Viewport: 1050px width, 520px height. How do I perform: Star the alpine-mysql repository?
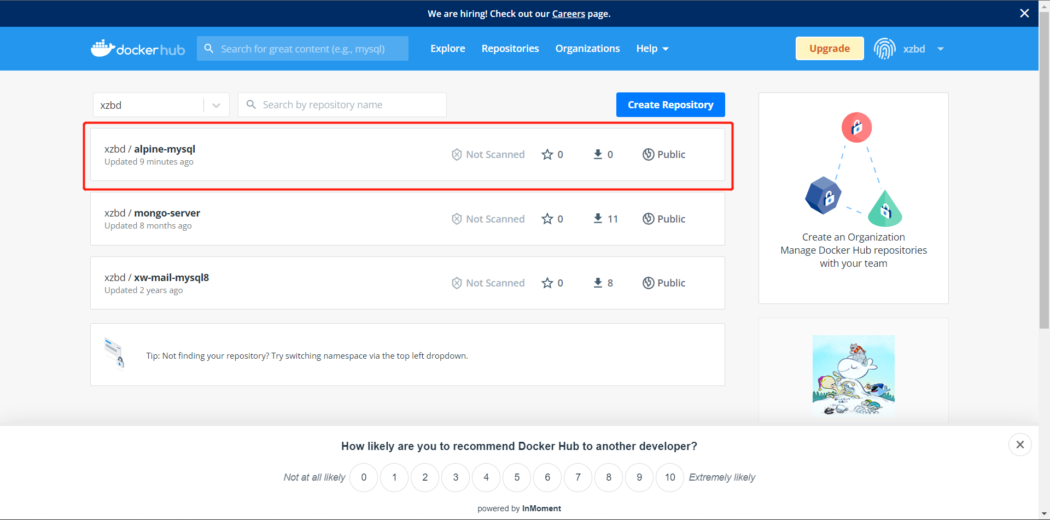pos(547,154)
